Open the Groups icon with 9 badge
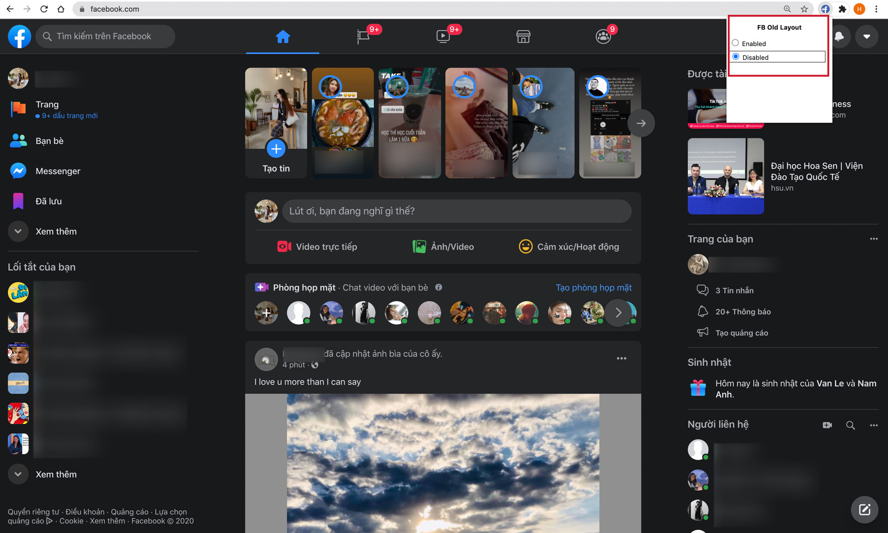888x533 pixels. point(603,36)
